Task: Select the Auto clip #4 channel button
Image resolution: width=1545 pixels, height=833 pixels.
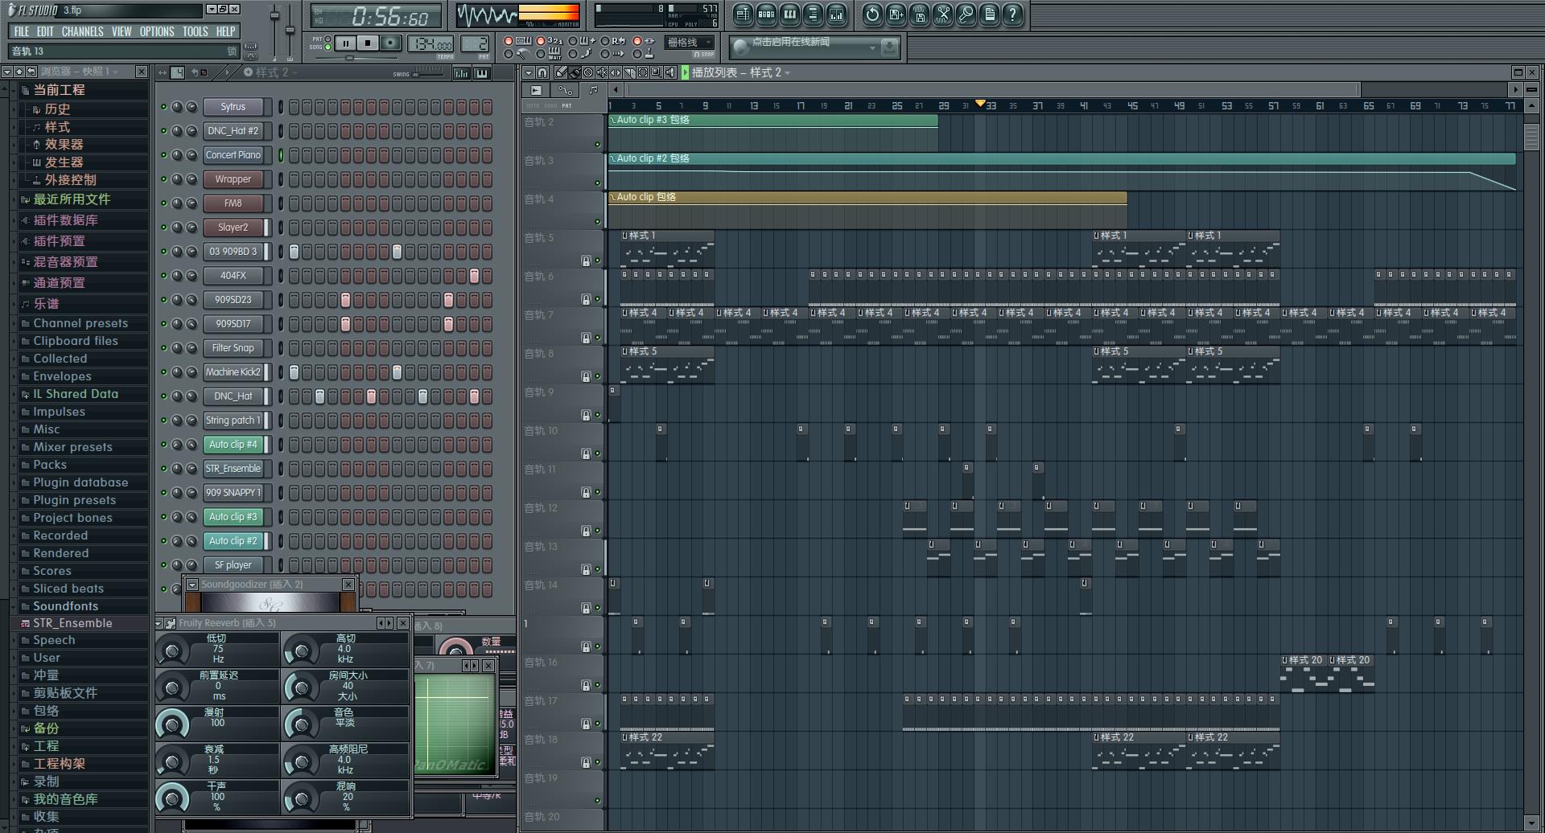Action: (233, 445)
